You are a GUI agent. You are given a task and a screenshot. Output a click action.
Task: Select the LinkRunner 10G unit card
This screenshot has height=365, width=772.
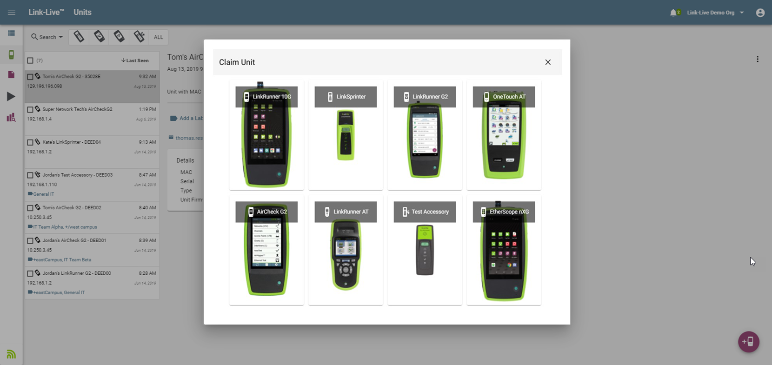266,135
